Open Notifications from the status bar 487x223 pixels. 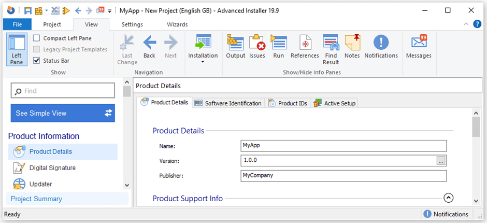[446, 214]
